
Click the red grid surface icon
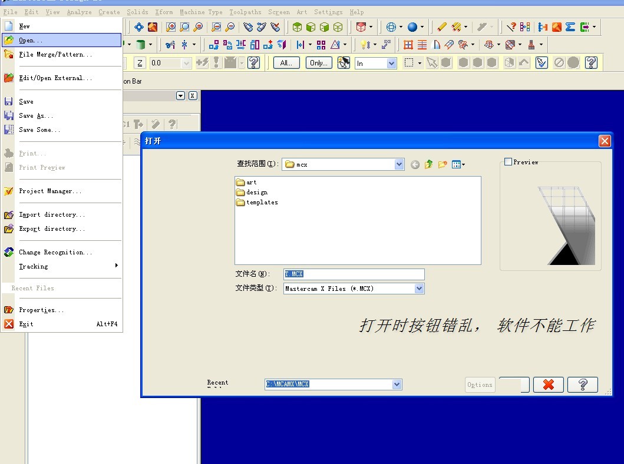(408, 45)
